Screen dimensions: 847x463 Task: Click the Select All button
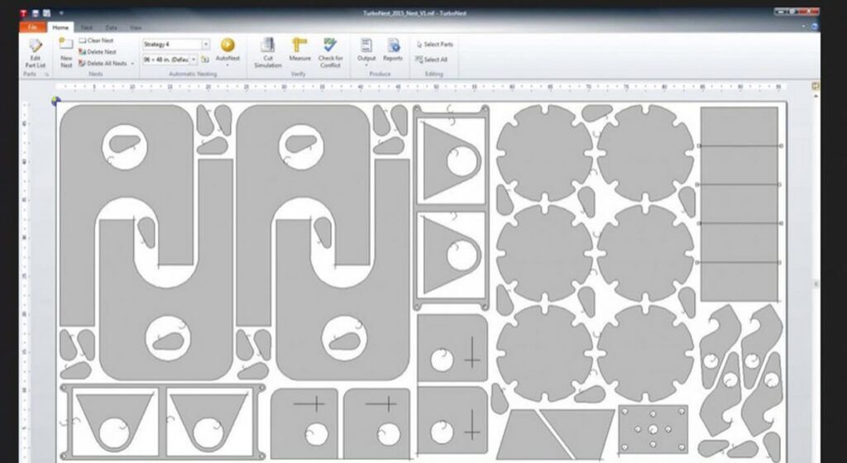coord(433,60)
